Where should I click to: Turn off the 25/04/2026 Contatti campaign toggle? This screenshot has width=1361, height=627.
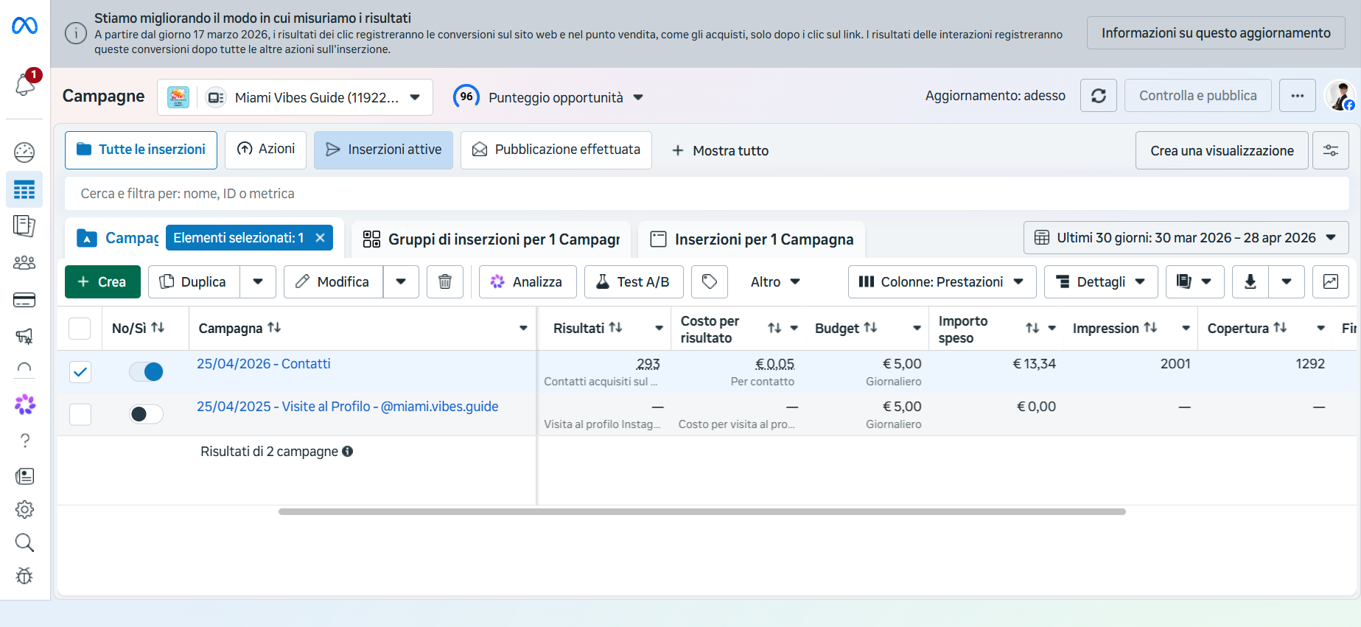click(x=146, y=372)
